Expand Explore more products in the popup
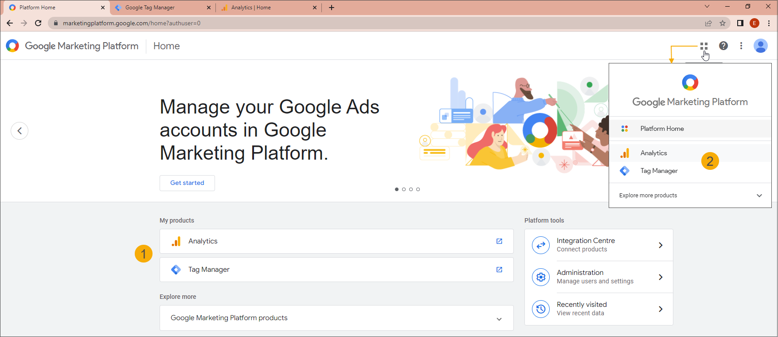The image size is (778, 337). pyautogui.click(x=759, y=196)
